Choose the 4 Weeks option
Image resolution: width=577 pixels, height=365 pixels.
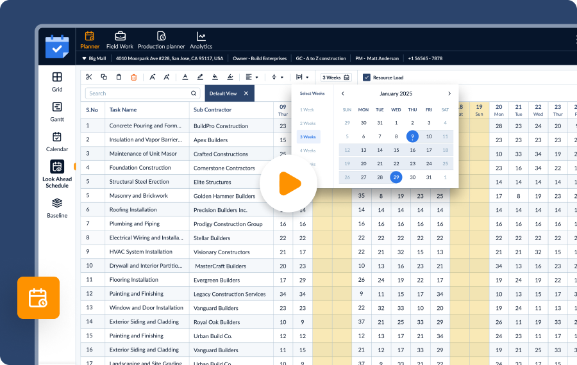click(x=308, y=150)
